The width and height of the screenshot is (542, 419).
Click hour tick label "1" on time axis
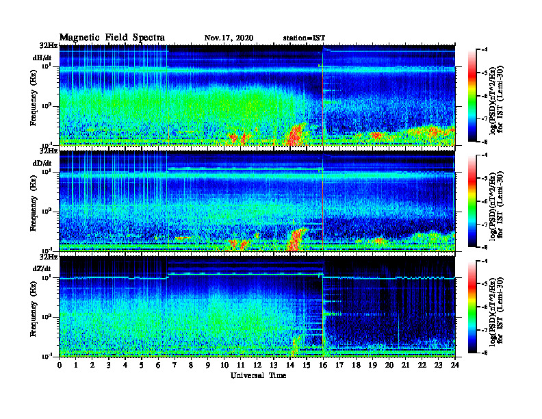pos(76,365)
